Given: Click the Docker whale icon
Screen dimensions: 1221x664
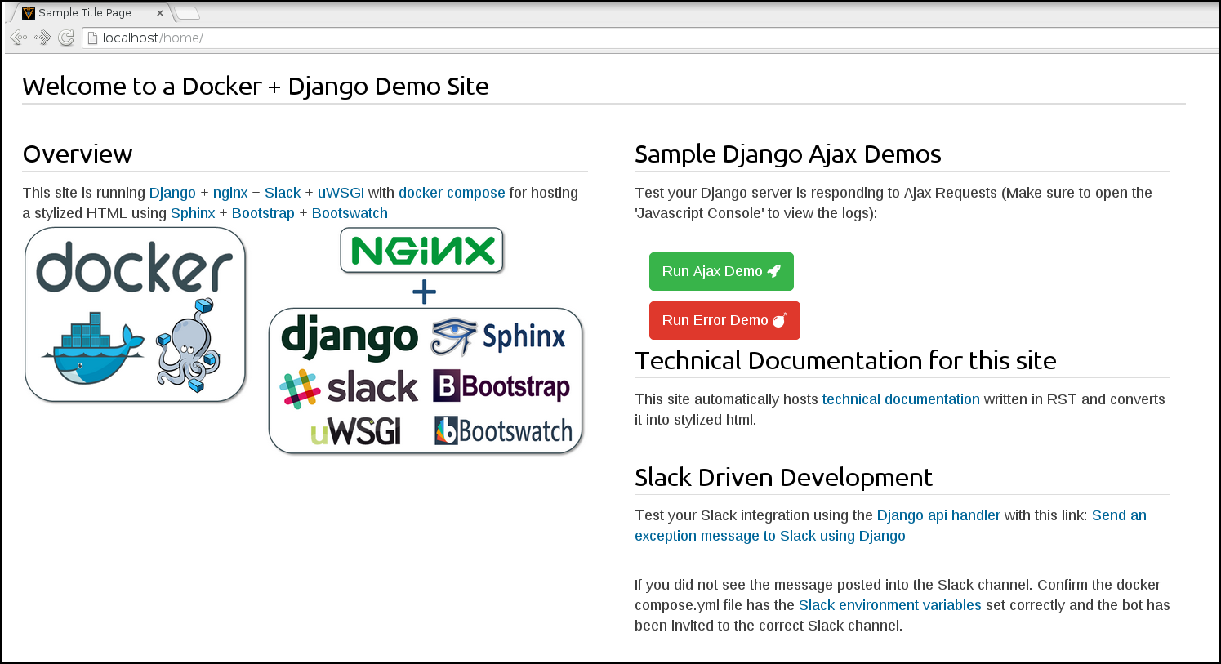Looking at the screenshot, I should tap(93, 348).
